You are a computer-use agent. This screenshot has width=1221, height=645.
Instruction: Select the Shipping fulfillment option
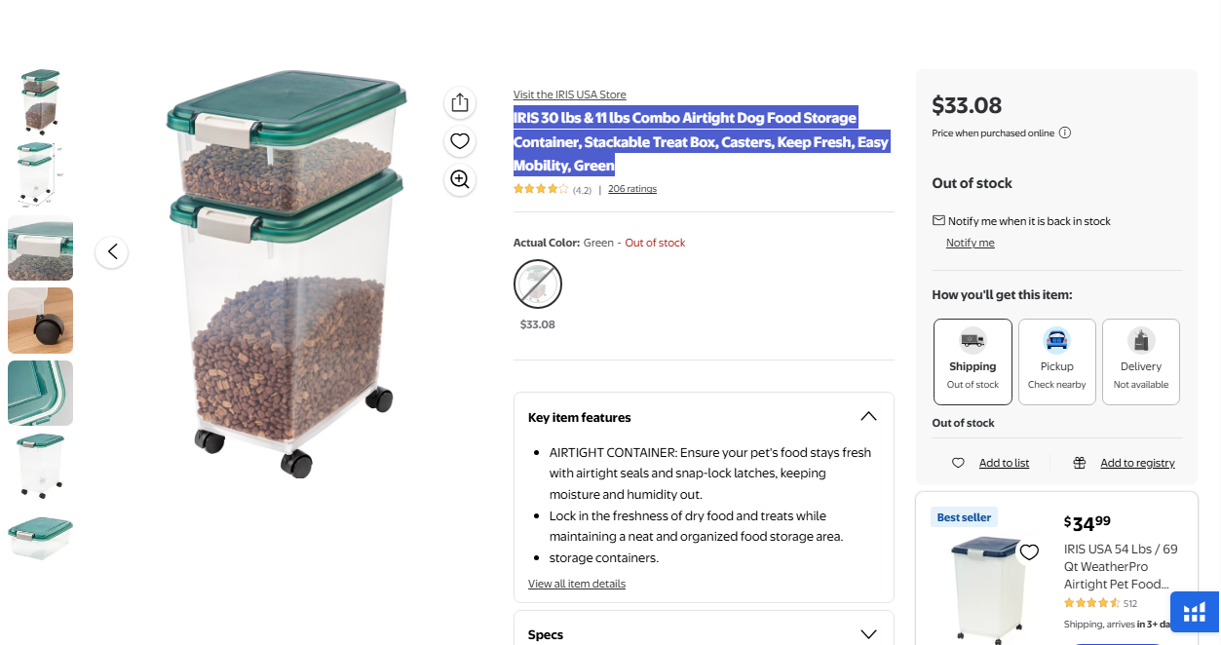pos(973,361)
